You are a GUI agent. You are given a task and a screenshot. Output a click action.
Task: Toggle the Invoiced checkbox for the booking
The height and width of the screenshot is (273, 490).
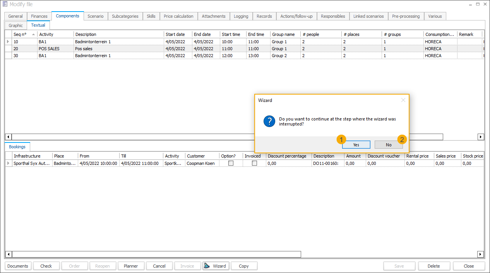[x=254, y=163]
